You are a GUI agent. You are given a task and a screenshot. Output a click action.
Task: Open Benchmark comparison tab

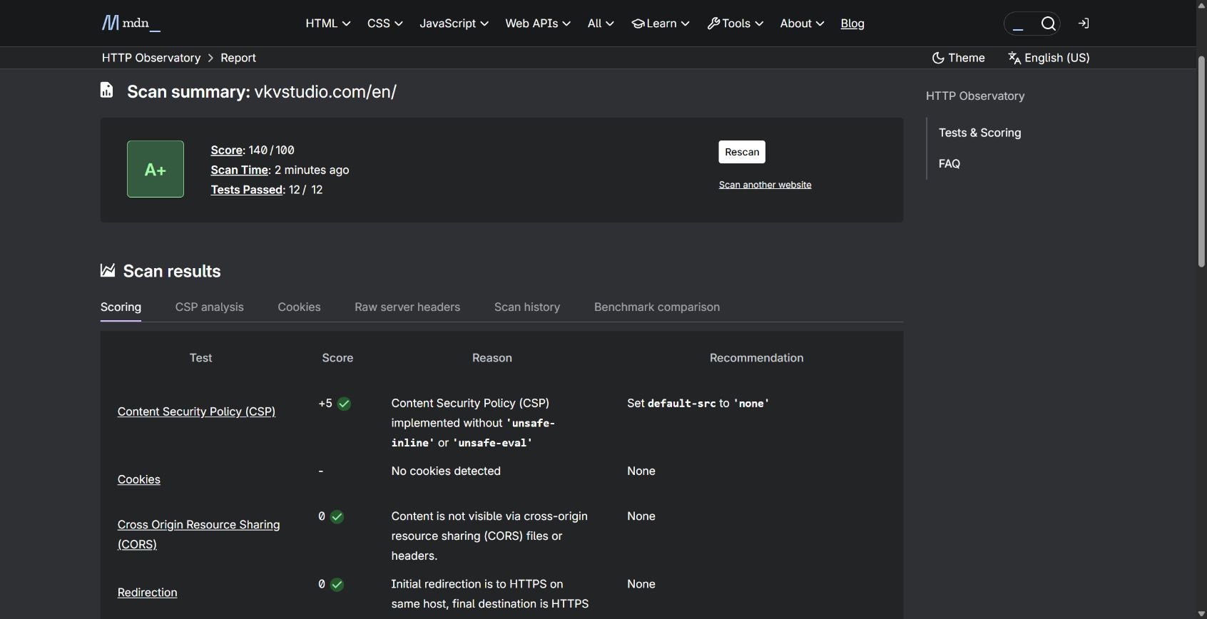(x=657, y=307)
